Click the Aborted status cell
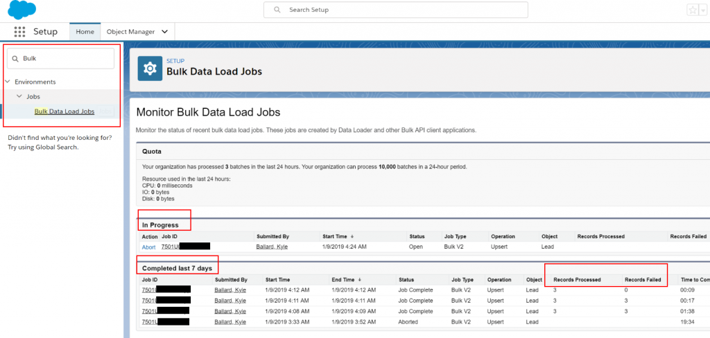 (x=409, y=322)
